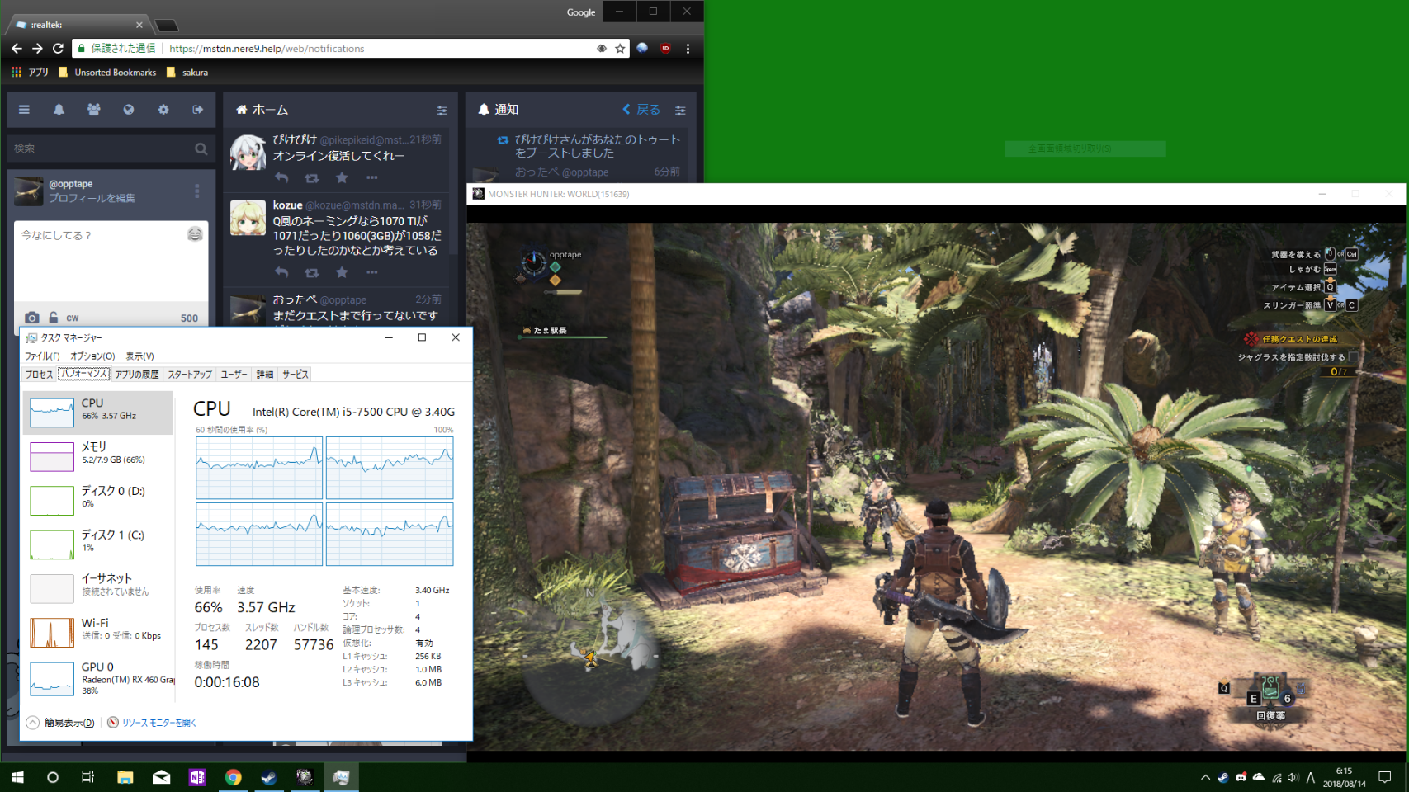Toggle content warning CW button
1409x792 pixels.
coord(73,318)
